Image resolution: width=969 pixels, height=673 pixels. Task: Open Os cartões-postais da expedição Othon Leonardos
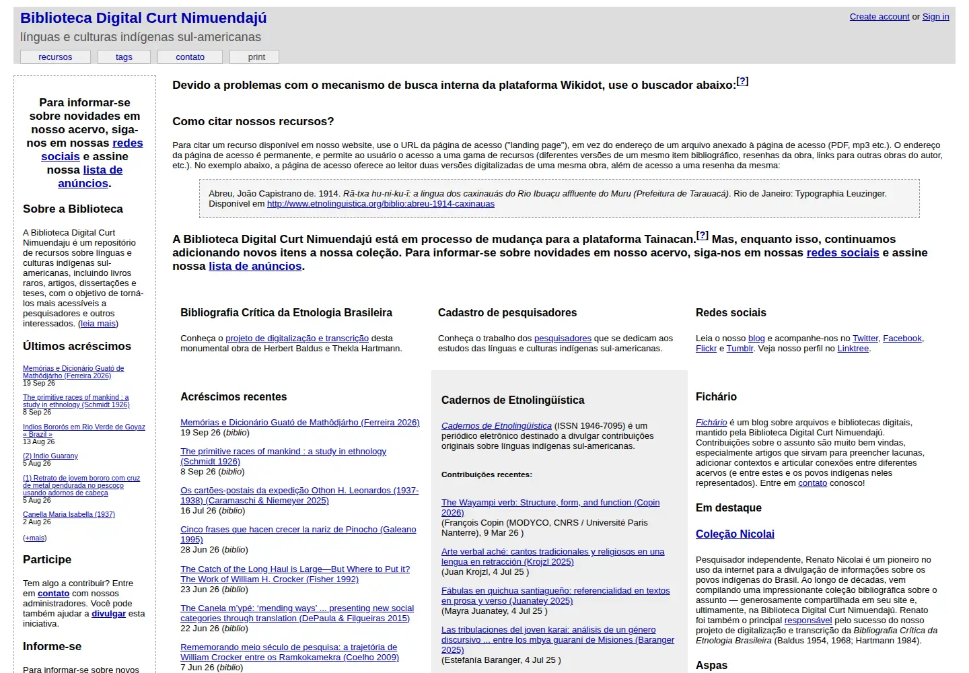point(299,495)
